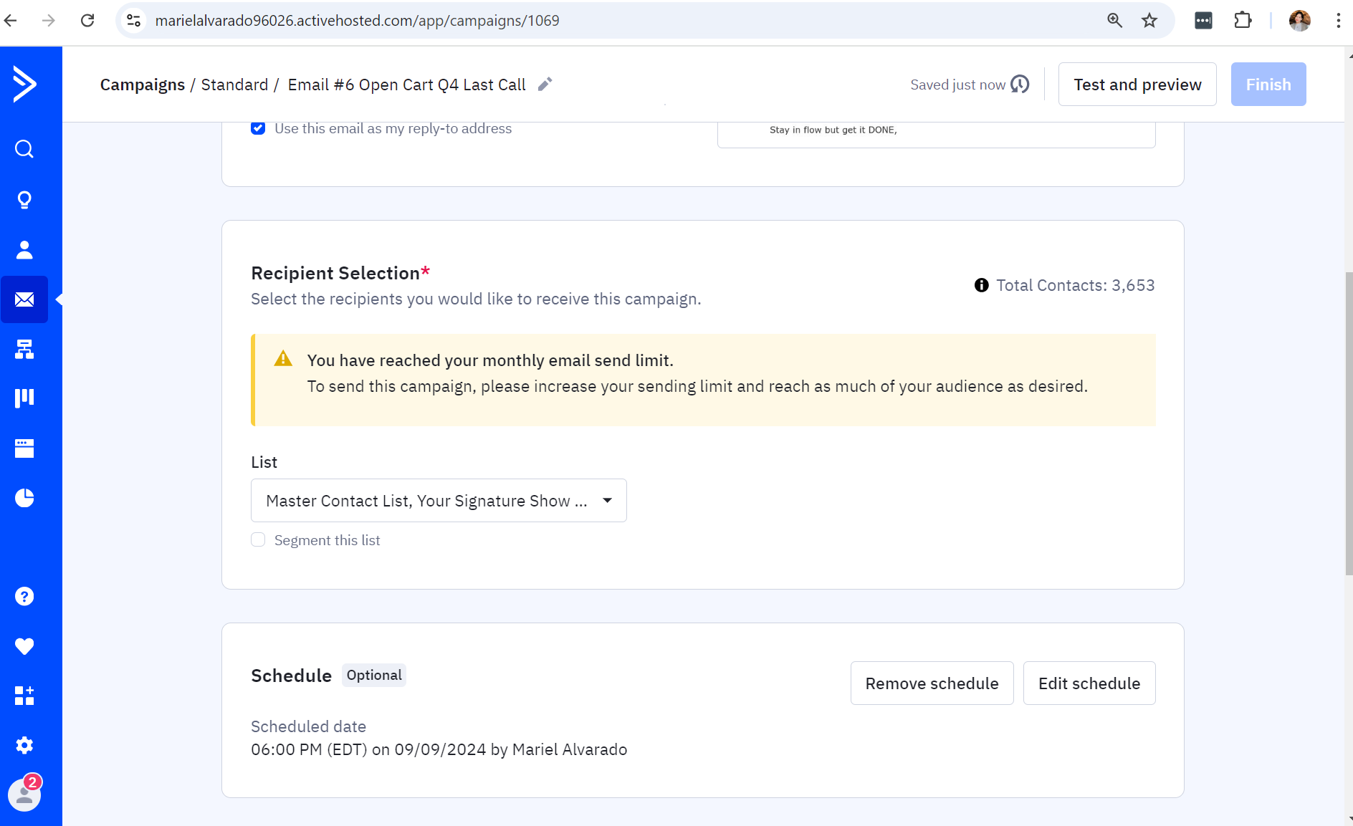
Task: Click the pencil icon to rename campaign
Action: [x=545, y=85]
